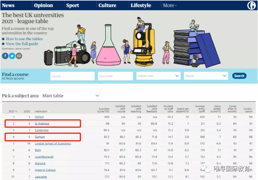Open the Sport section
Viewport: 258px width, 180px height.
73,5
